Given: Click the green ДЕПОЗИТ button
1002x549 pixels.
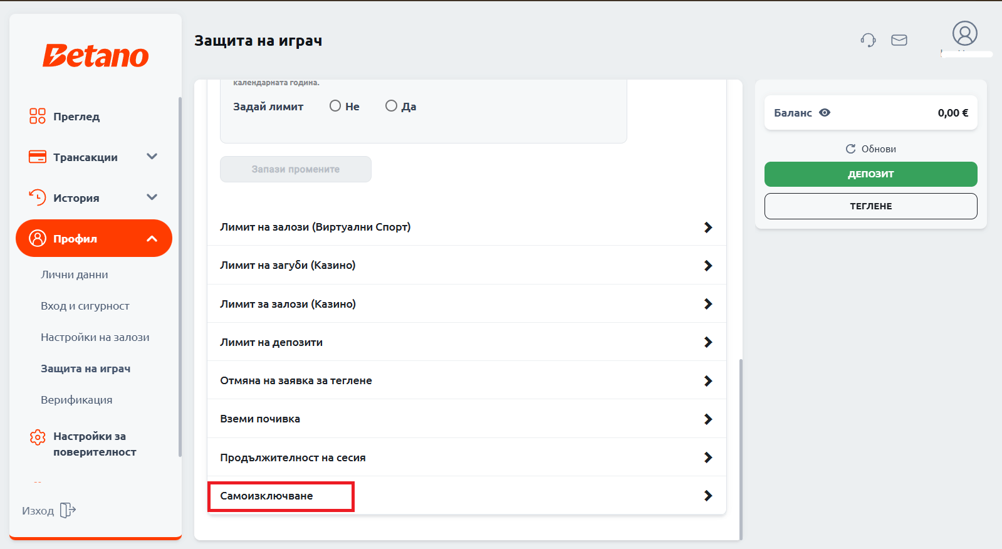Looking at the screenshot, I should tap(871, 174).
